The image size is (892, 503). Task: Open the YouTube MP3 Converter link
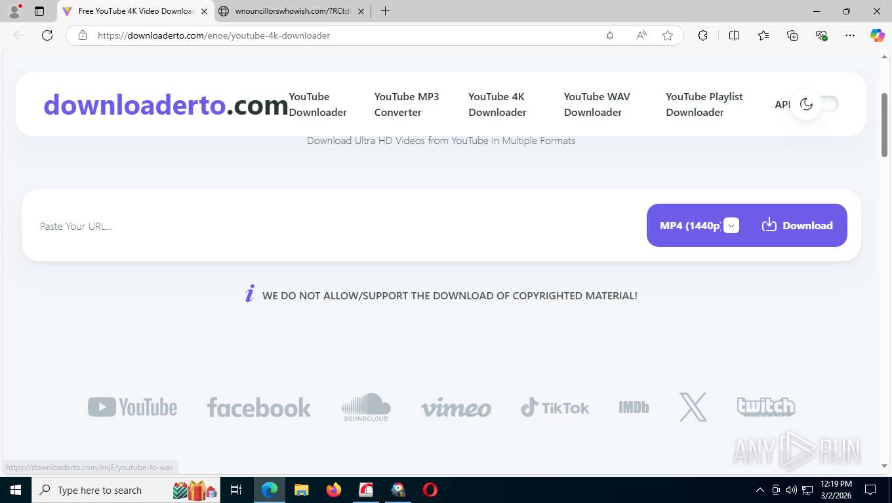point(407,104)
